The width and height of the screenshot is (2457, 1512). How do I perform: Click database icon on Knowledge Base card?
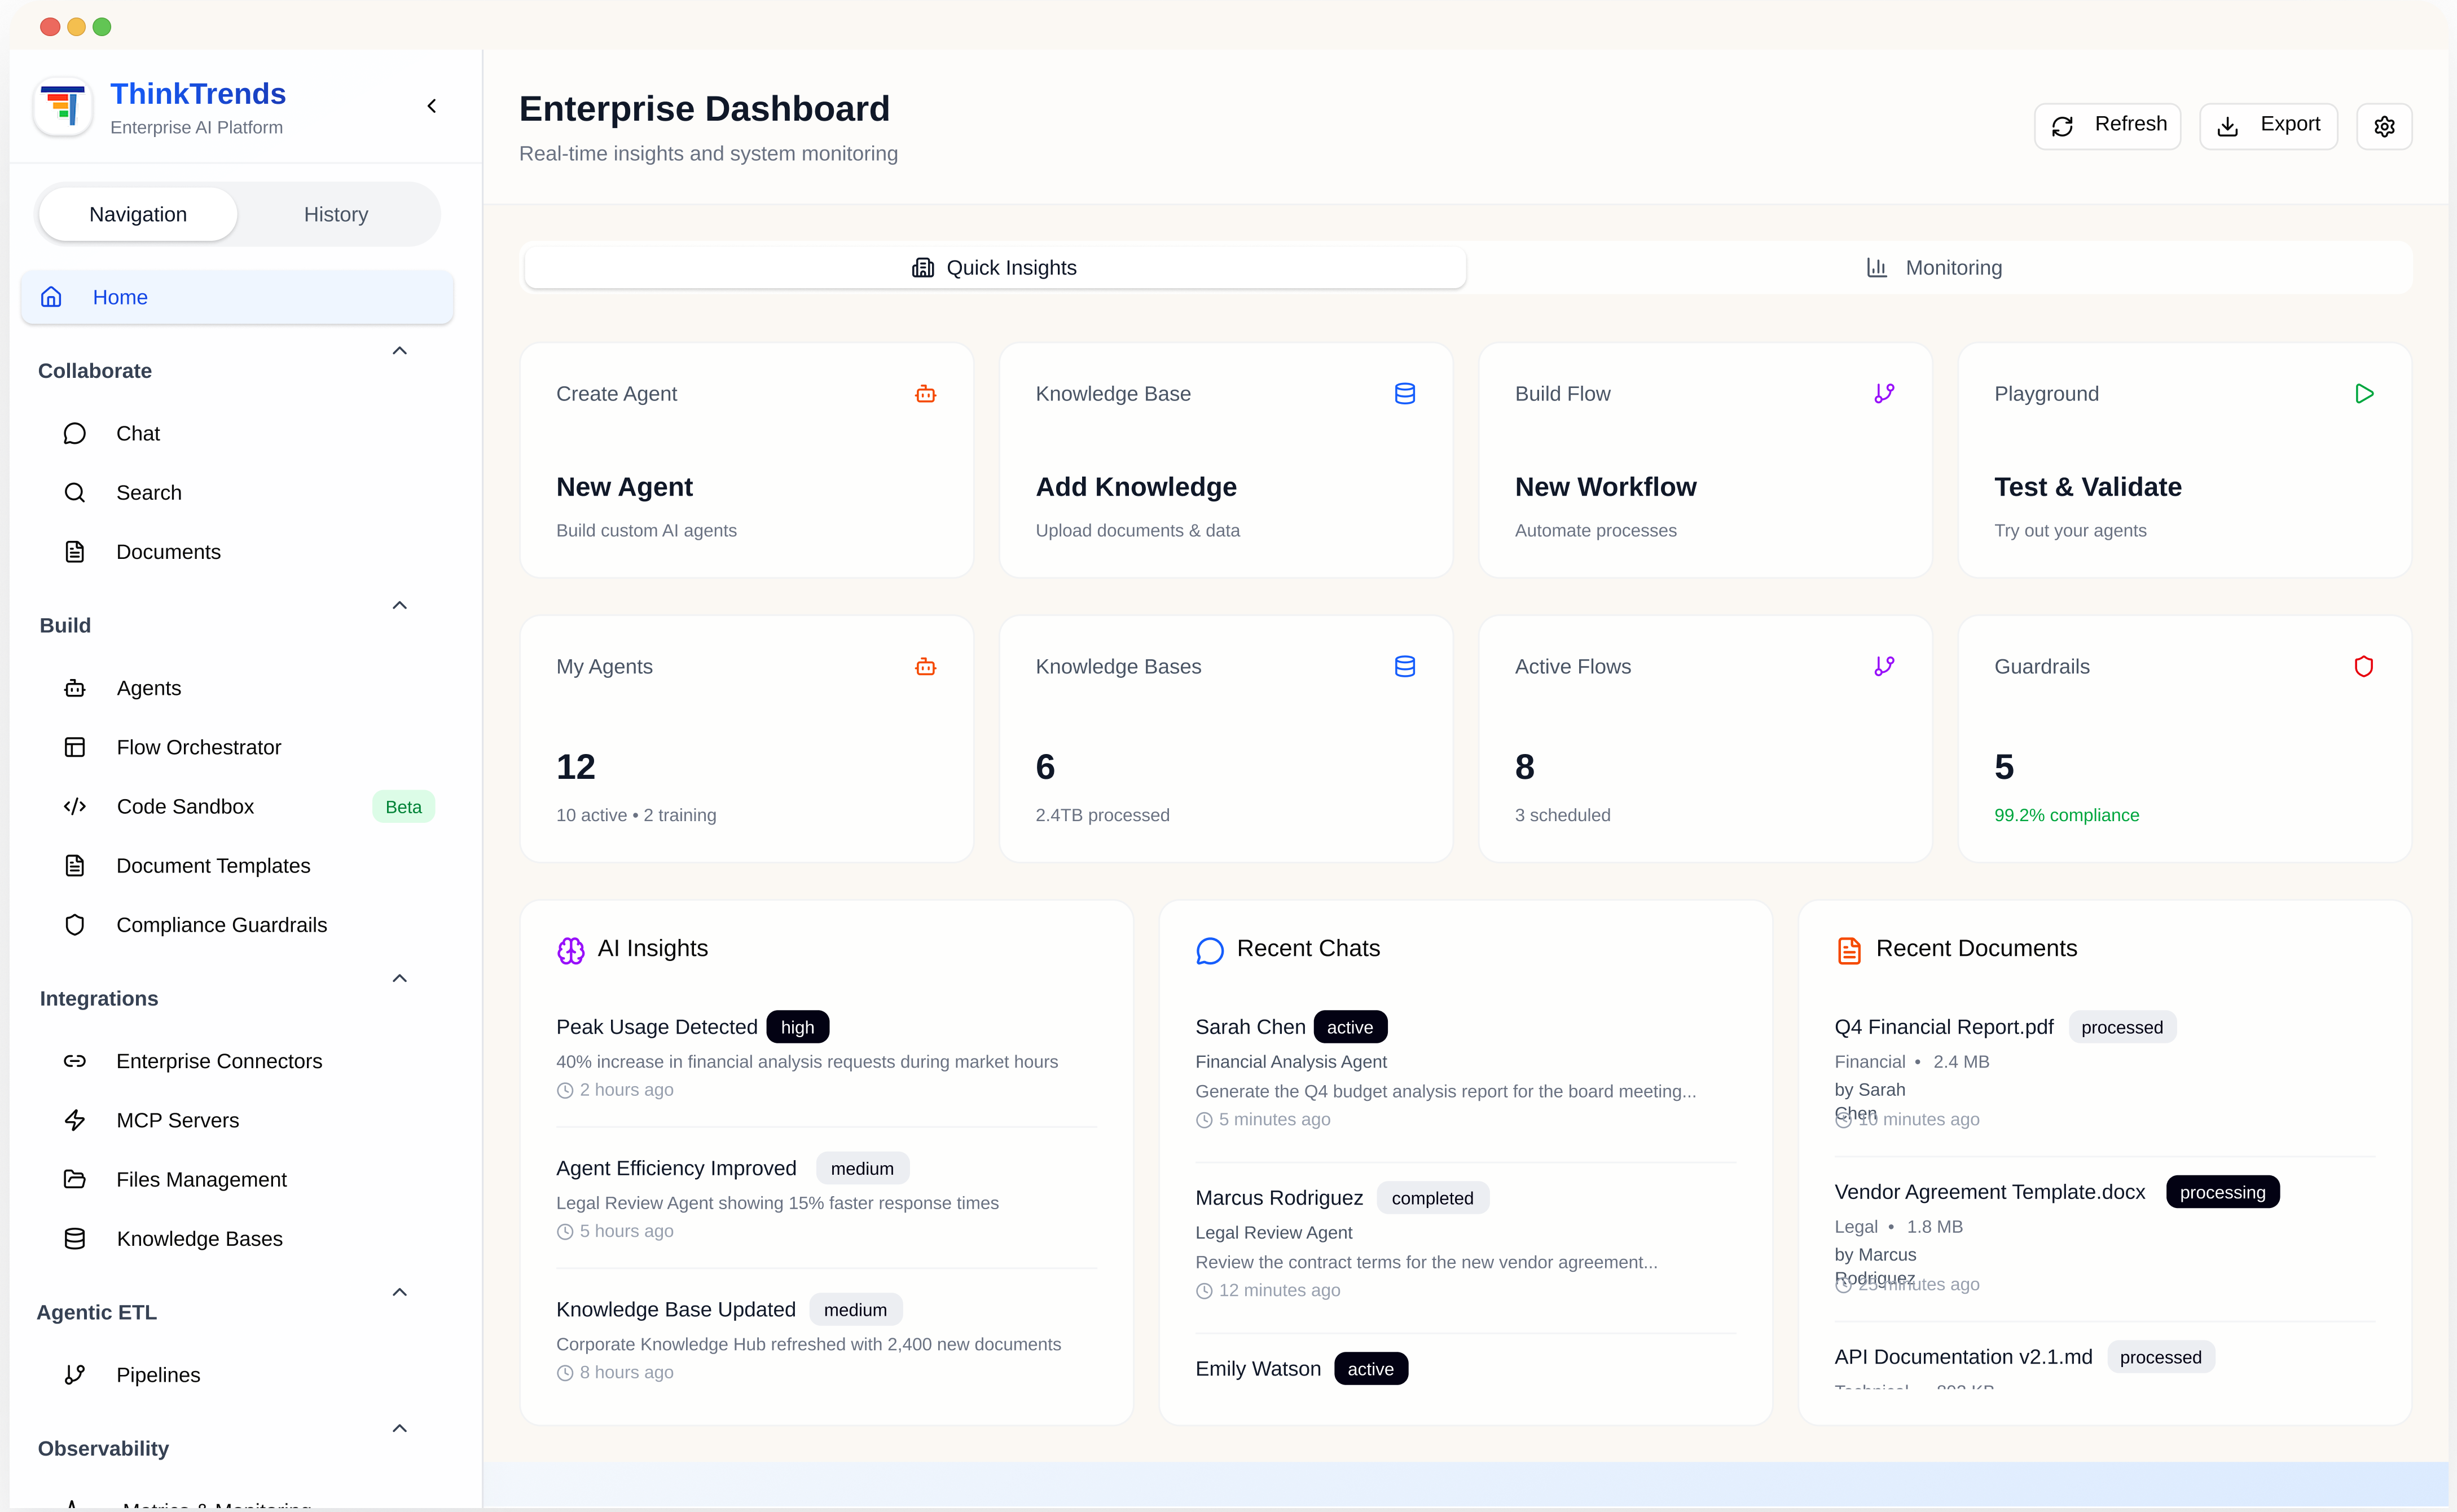(1405, 394)
